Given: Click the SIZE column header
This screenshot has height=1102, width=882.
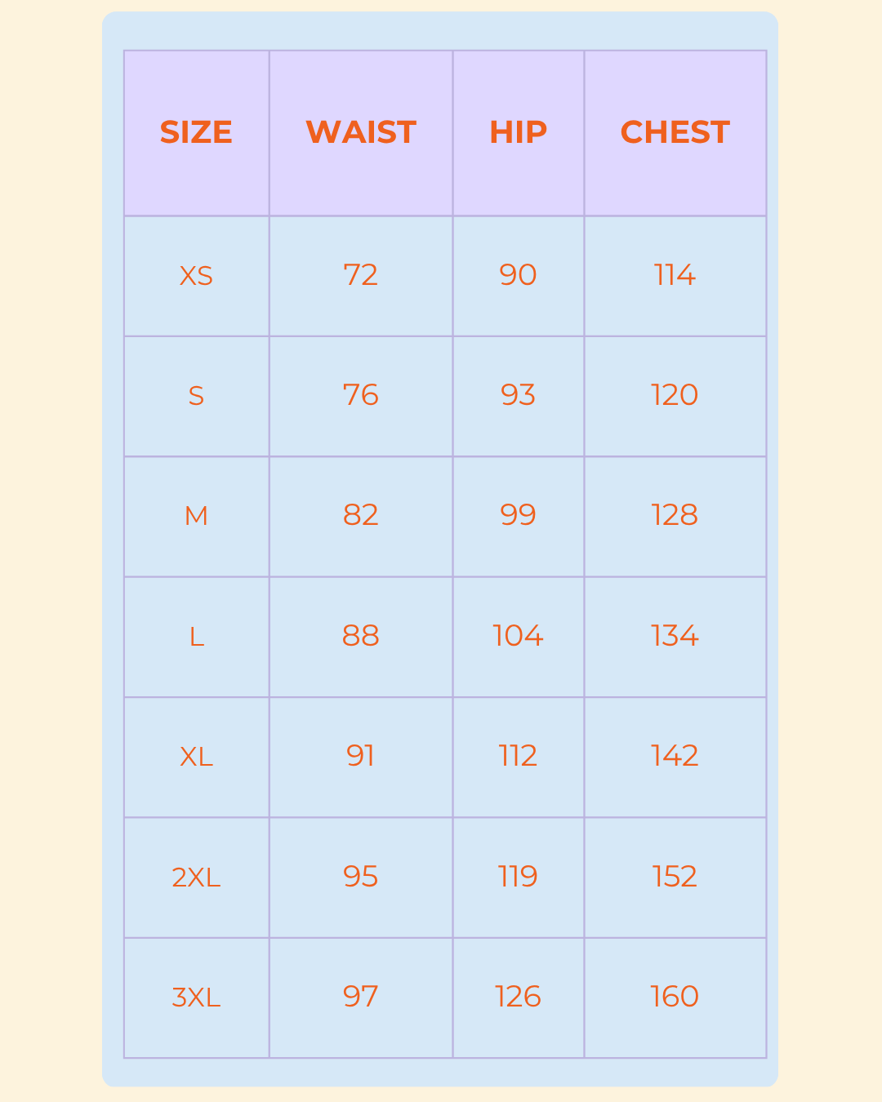Looking at the screenshot, I should click(x=196, y=132).
